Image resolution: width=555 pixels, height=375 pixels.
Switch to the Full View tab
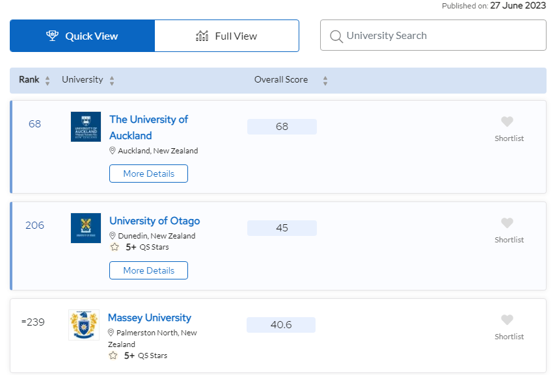[227, 36]
